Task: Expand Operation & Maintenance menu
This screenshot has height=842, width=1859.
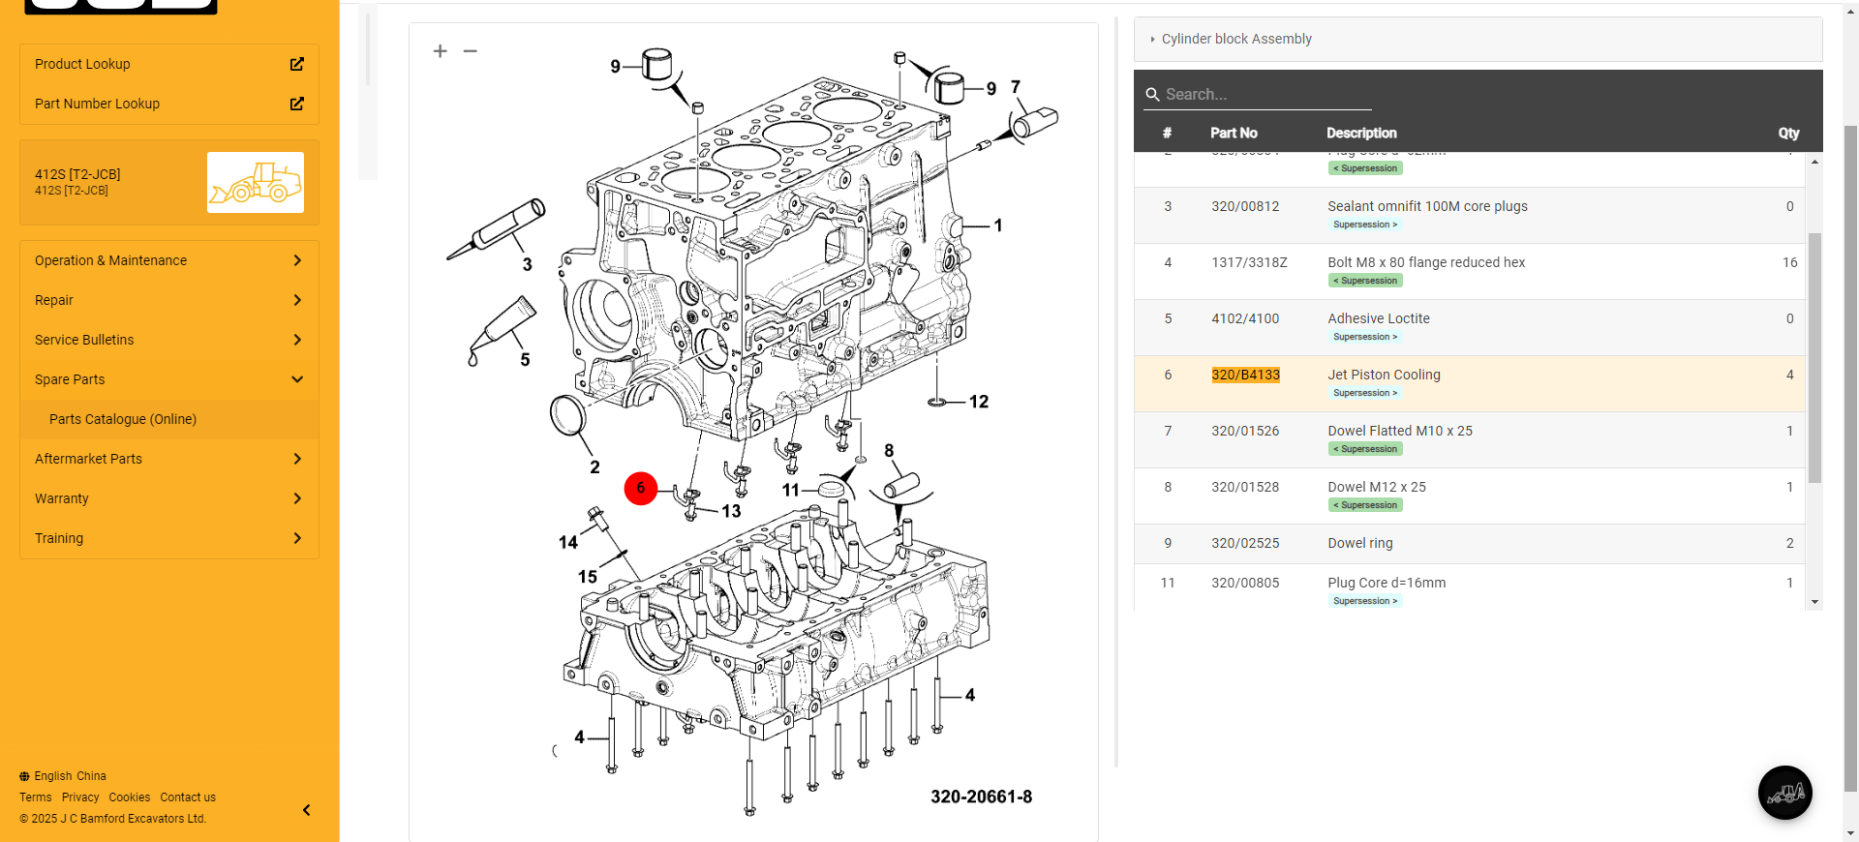Action: coord(297,260)
